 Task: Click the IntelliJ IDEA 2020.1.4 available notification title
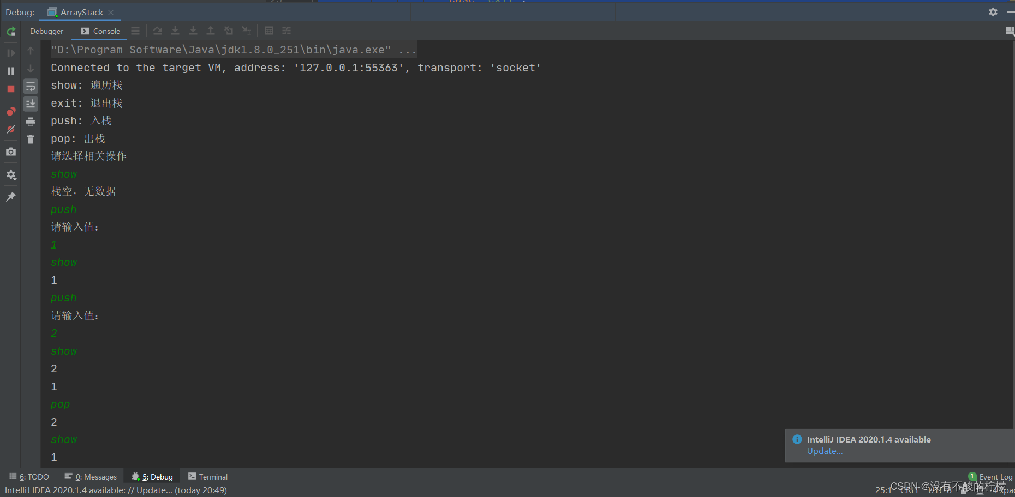pos(869,439)
